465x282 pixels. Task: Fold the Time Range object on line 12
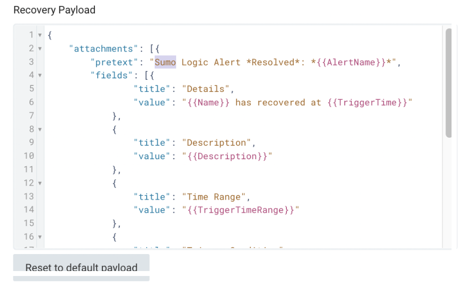pos(40,184)
